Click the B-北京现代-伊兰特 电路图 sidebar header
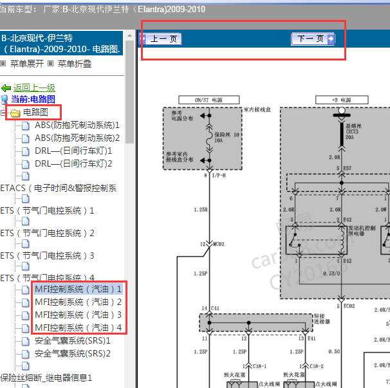 (61, 43)
